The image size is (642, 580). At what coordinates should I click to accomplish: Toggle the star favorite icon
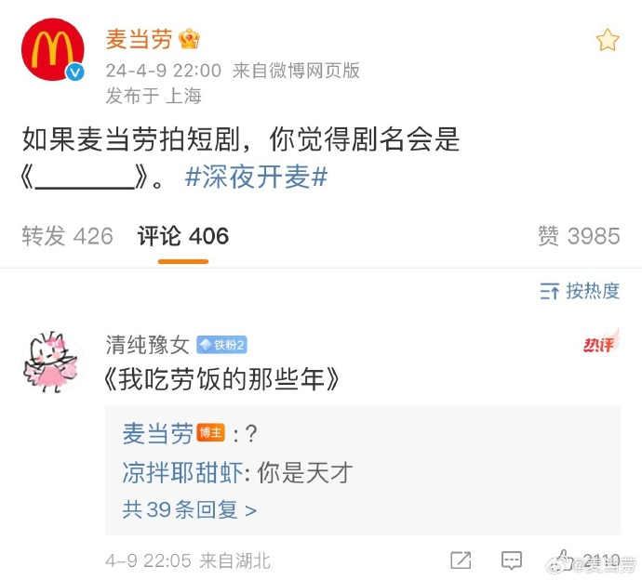(608, 40)
